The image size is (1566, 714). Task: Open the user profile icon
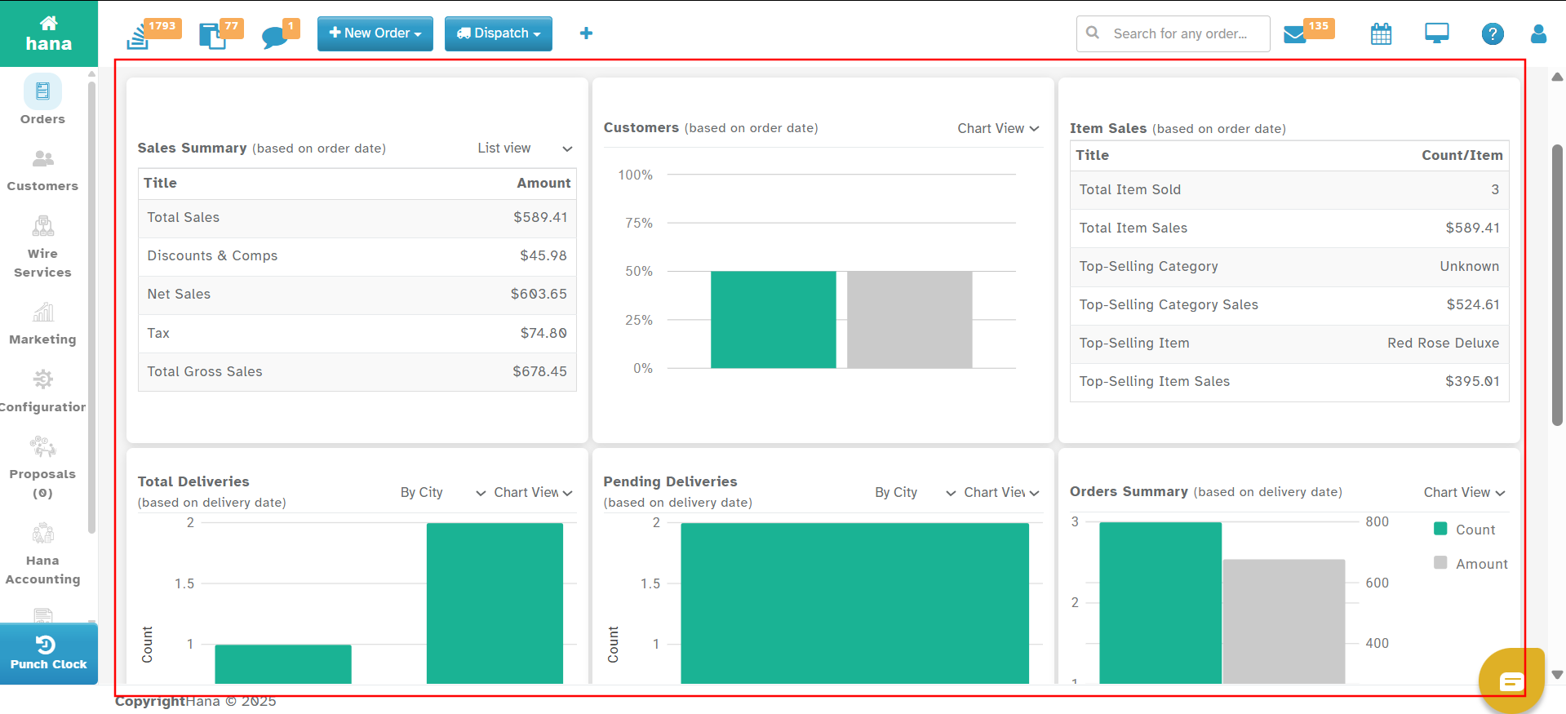click(1539, 33)
